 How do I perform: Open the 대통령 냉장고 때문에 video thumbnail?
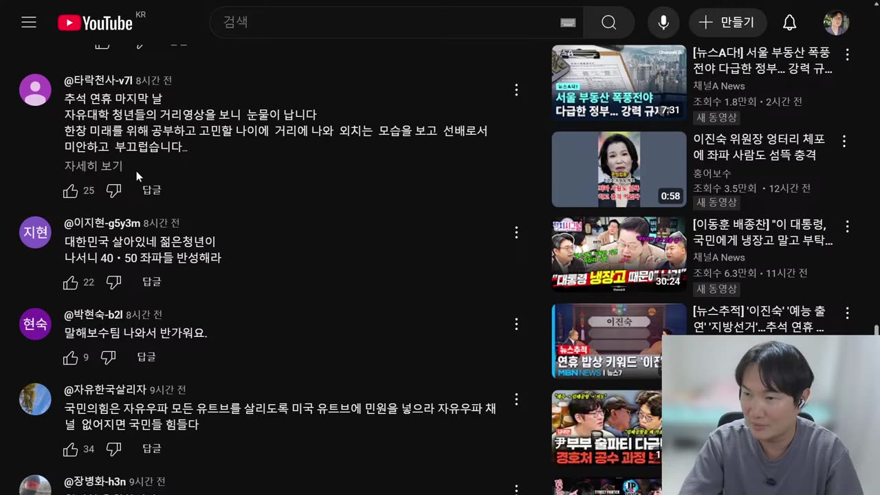pos(619,254)
